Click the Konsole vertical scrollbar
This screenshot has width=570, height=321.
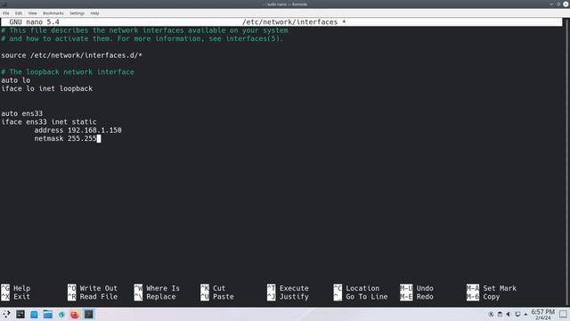pyautogui.click(x=566, y=162)
